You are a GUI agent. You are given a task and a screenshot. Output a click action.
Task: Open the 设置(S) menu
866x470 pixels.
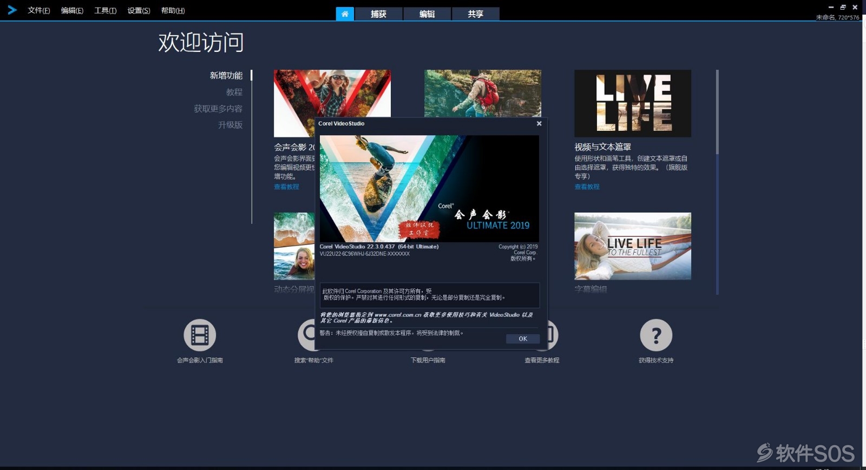(x=139, y=10)
